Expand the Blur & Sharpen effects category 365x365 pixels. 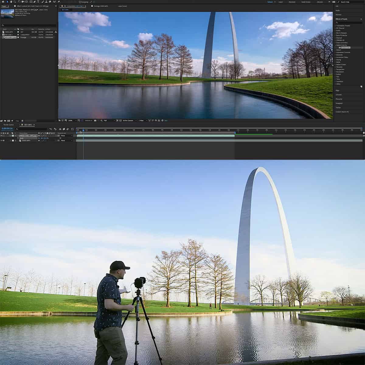tap(335, 33)
